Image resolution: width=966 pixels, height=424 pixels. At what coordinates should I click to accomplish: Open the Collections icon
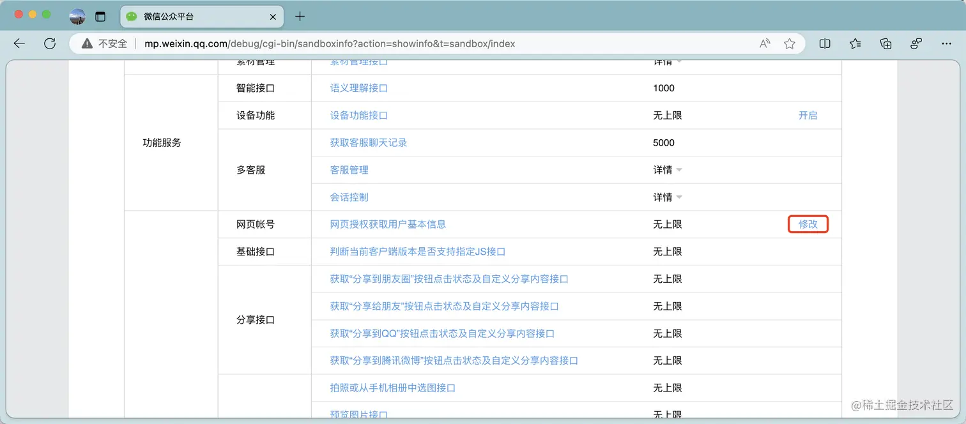(x=885, y=43)
